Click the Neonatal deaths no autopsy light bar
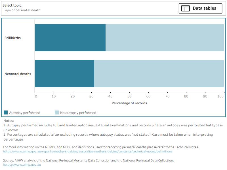Viewport: 227px width, 170px height. tap(159, 74)
